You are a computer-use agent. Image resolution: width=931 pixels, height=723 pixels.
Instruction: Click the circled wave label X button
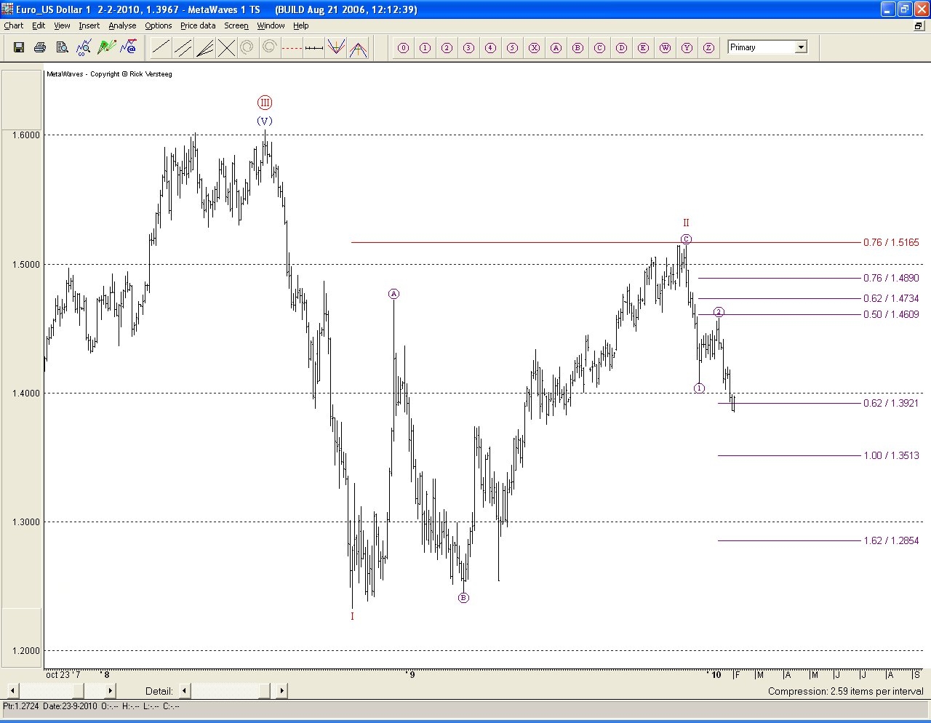tap(534, 48)
